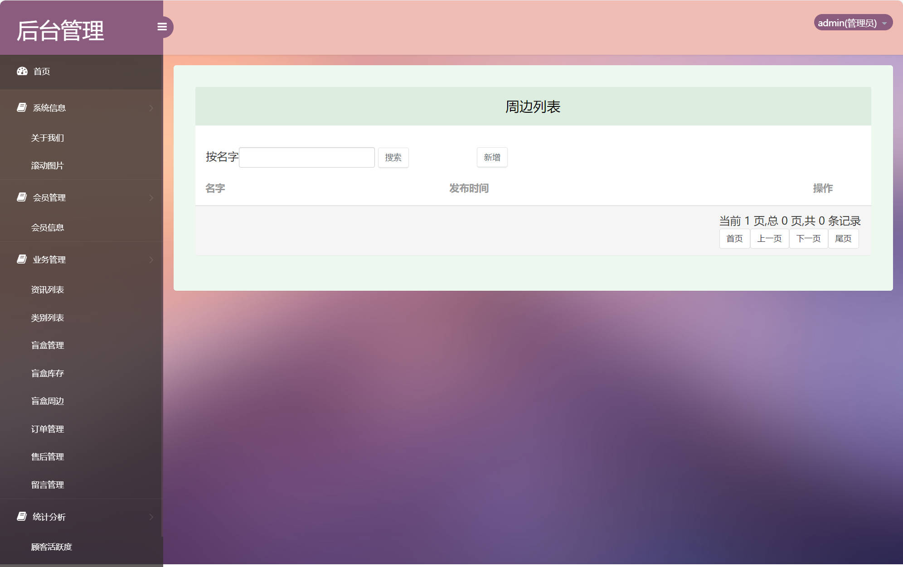
Task: Expand the 会员管理 section chevron
Action: pyautogui.click(x=151, y=197)
